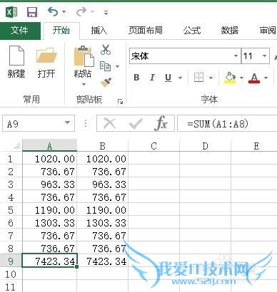
Task: Select column A header
Action: click(x=49, y=145)
